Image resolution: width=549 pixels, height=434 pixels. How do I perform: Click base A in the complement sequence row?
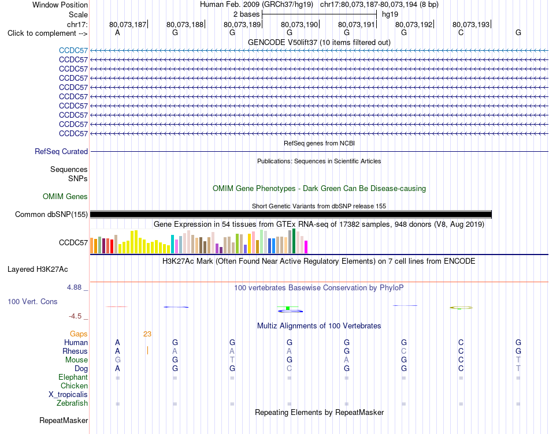pyautogui.click(x=118, y=32)
